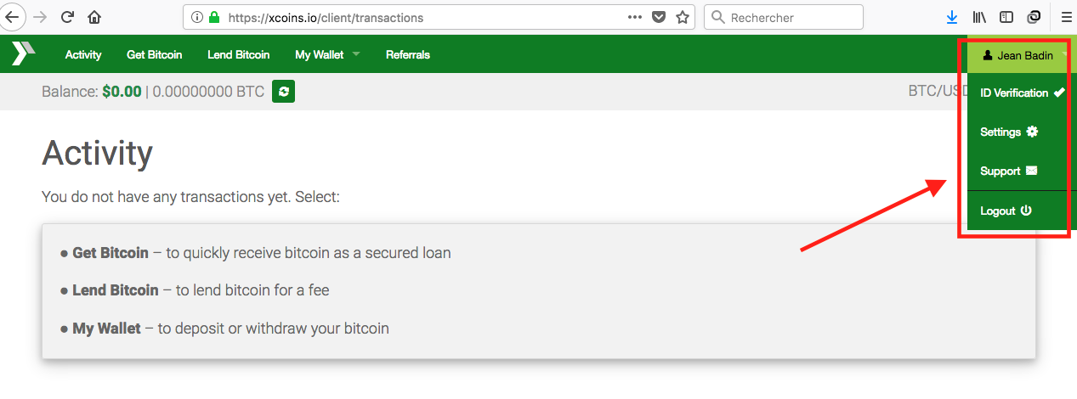
Task: Toggle the Firefox sidebar icon
Action: 1006,17
